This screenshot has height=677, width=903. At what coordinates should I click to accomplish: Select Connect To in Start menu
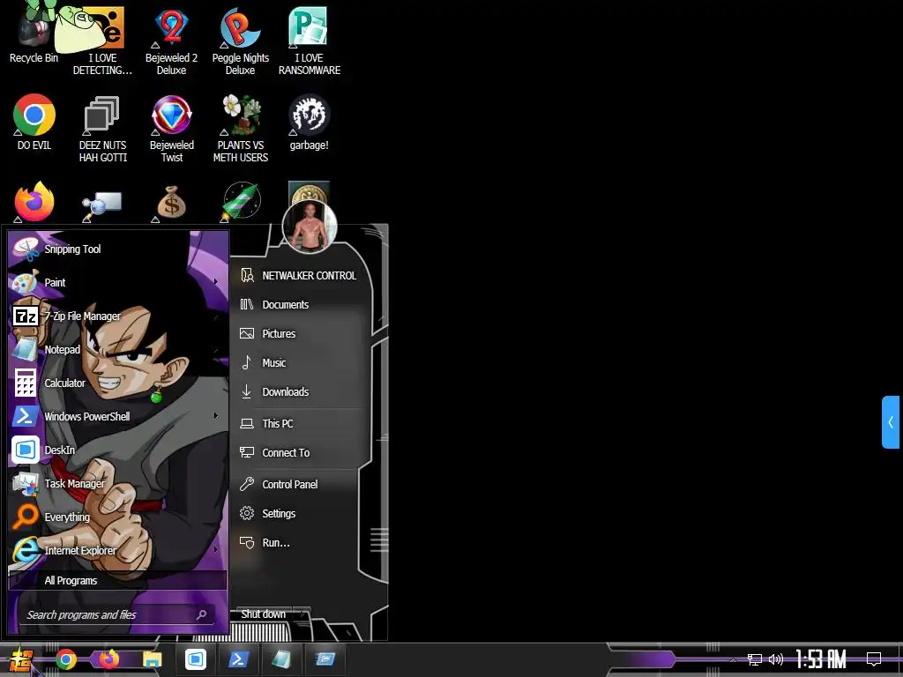300,453
